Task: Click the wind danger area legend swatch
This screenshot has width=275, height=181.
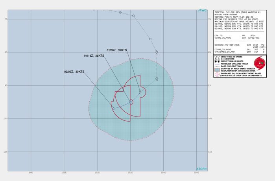Action: point(217,70)
